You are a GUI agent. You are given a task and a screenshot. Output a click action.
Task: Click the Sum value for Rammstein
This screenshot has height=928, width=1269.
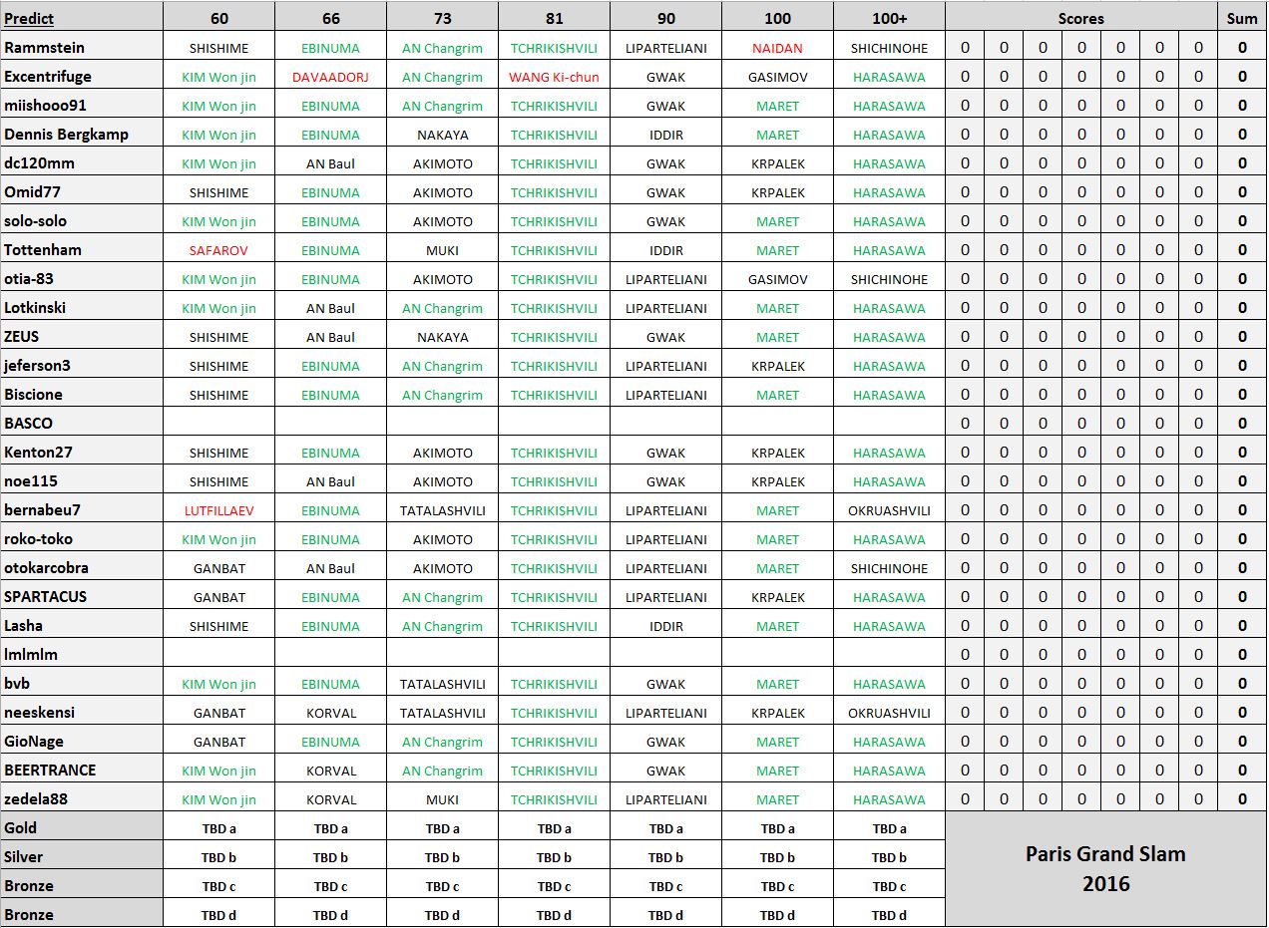coord(1242,47)
